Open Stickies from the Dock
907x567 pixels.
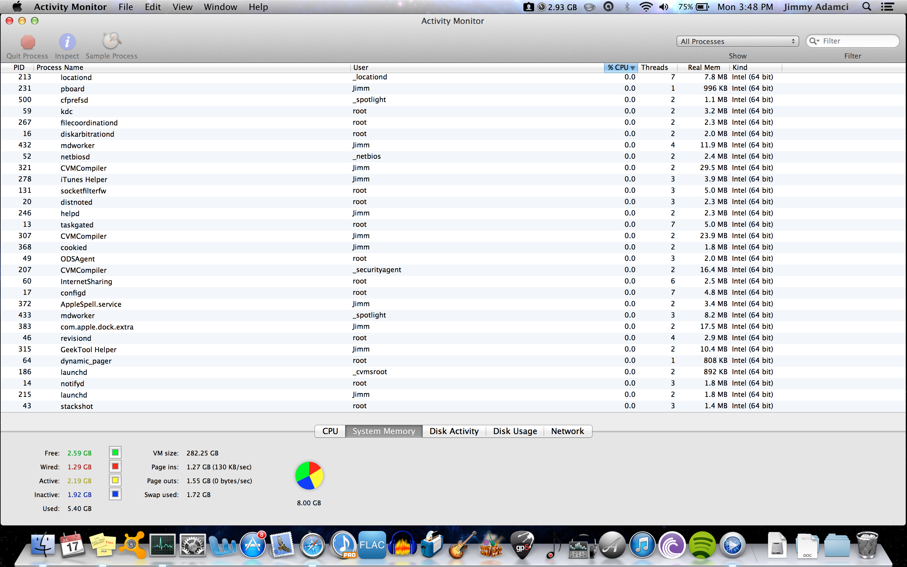point(103,545)
